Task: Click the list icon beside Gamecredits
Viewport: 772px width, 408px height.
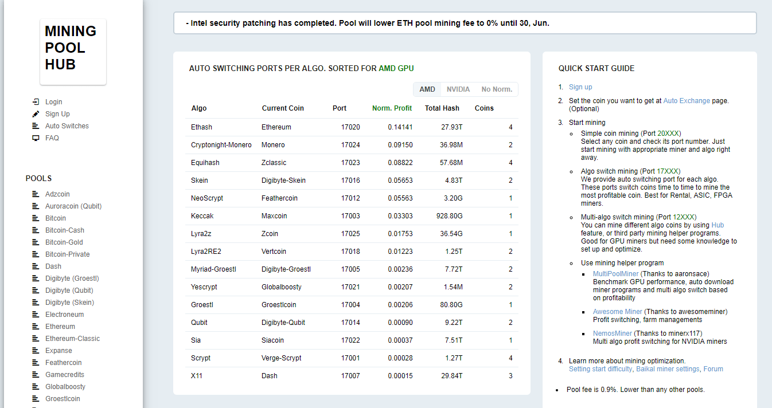Action: (36, 375)
